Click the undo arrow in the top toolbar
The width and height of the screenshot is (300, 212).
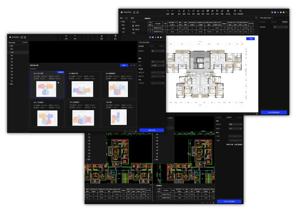coord(168,11)
